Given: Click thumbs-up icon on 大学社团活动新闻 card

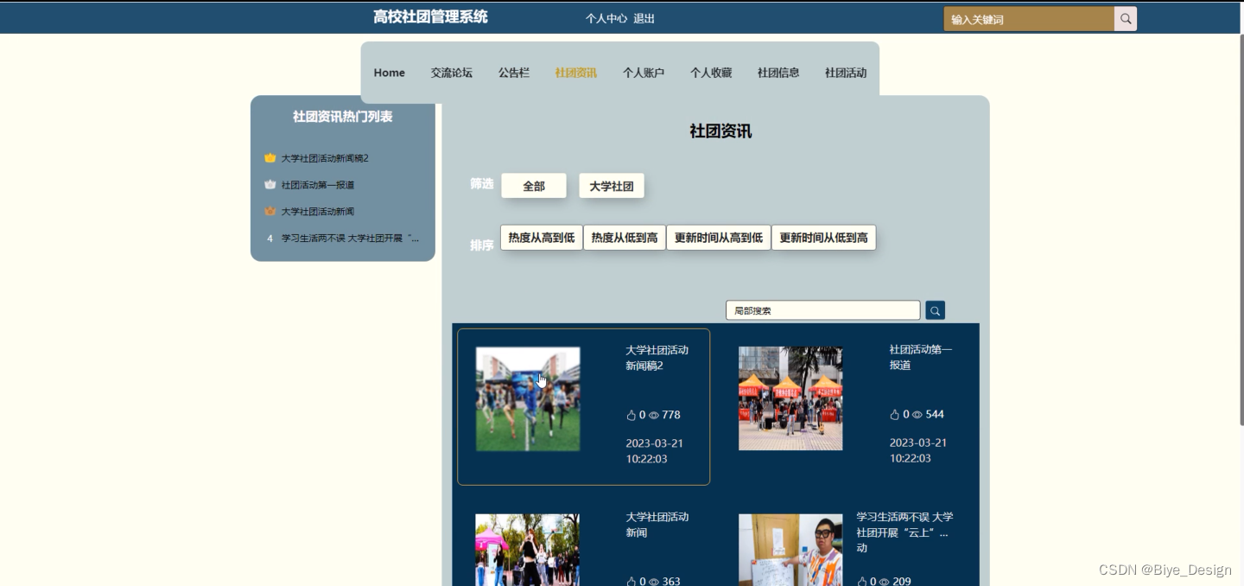Looking at the screenshot, I should click(631, 582).
